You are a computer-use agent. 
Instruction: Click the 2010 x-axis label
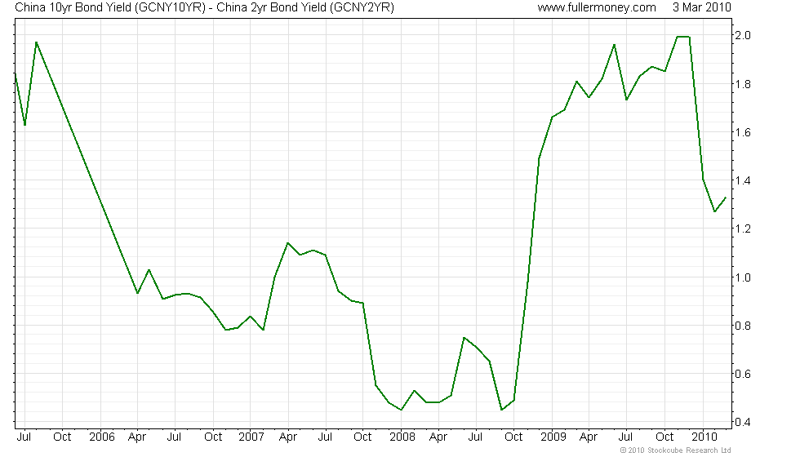pos(704,437)
